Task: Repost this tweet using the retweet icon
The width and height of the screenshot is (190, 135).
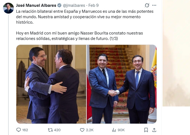Action: coord(50,130)
